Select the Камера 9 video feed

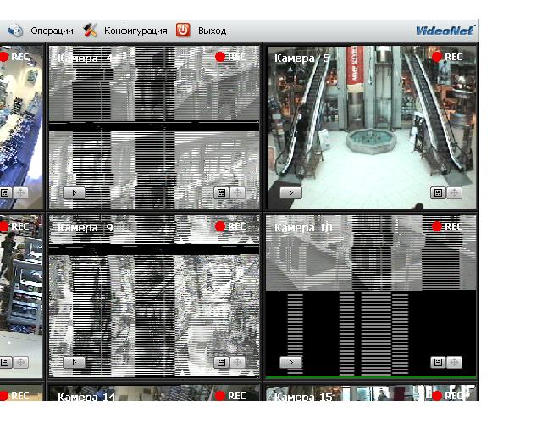pyautogui.click(x=154, y=296)
